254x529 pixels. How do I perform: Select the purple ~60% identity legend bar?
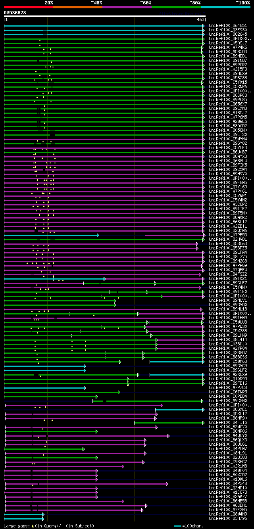point(127,7)
